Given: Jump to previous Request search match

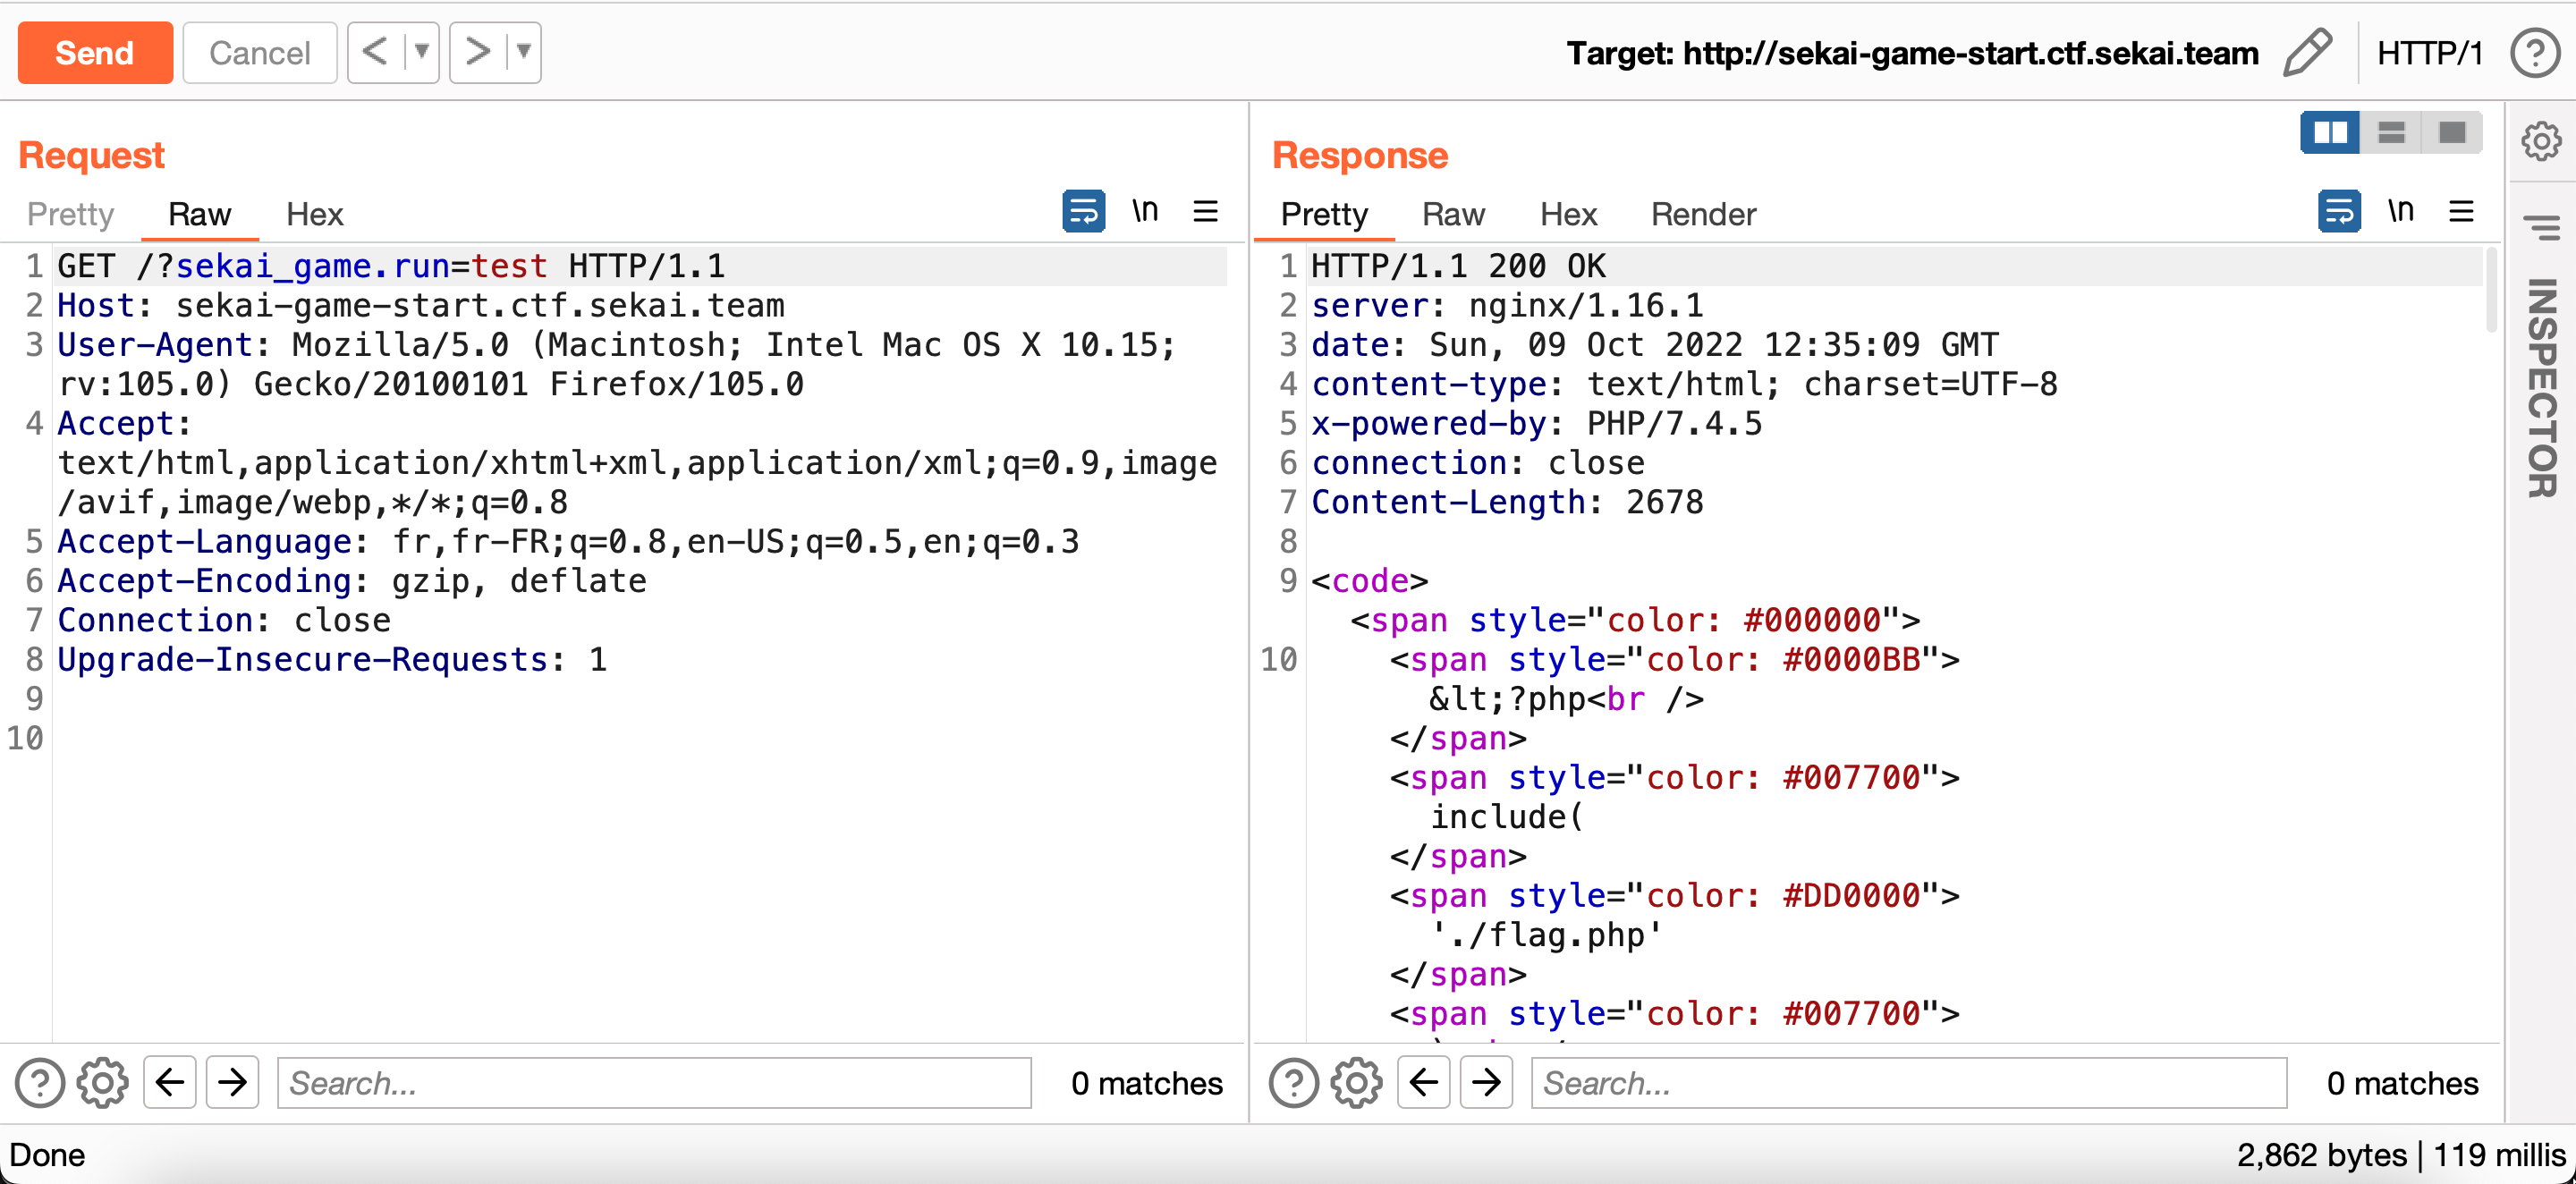Looking at the screenshot, I should coord(170,1082).
